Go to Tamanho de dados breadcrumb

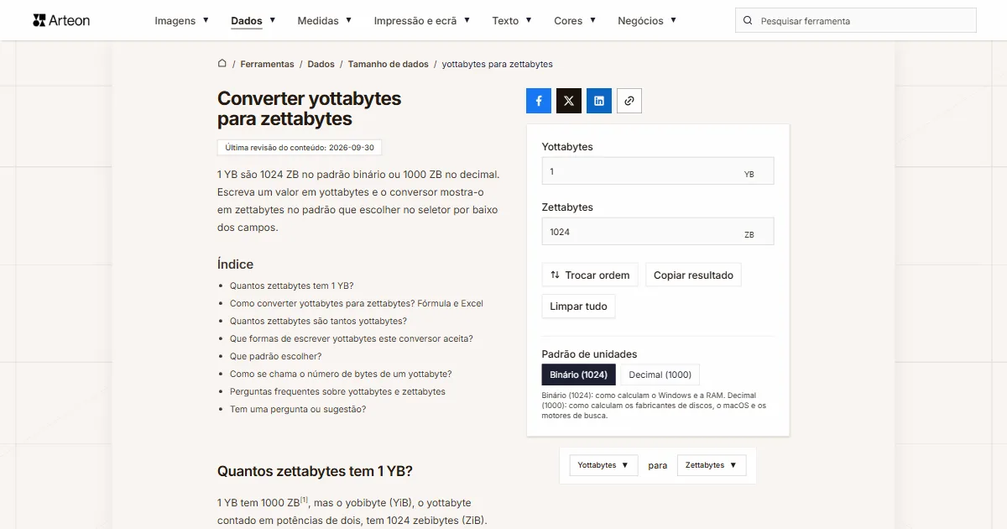tap(389, 64)
